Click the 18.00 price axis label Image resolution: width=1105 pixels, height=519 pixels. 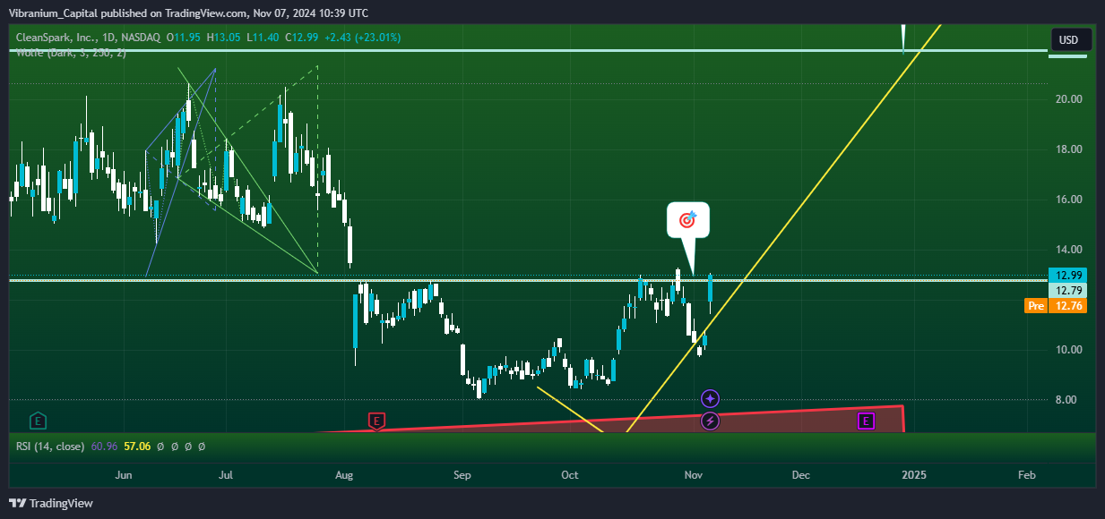tap(1068, 149)
